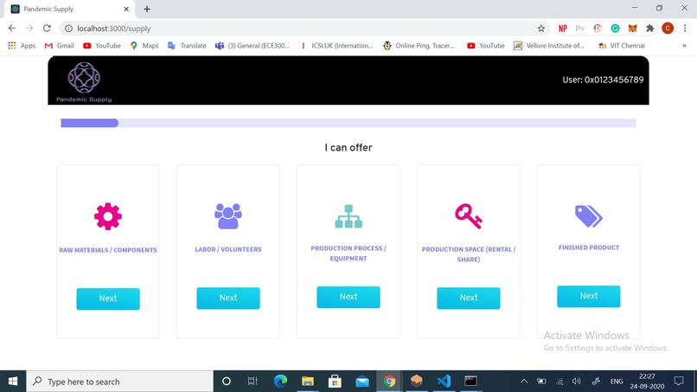Switch to the Pandemic Supply browser tab
697x392 pixels.
click(71, 9)
